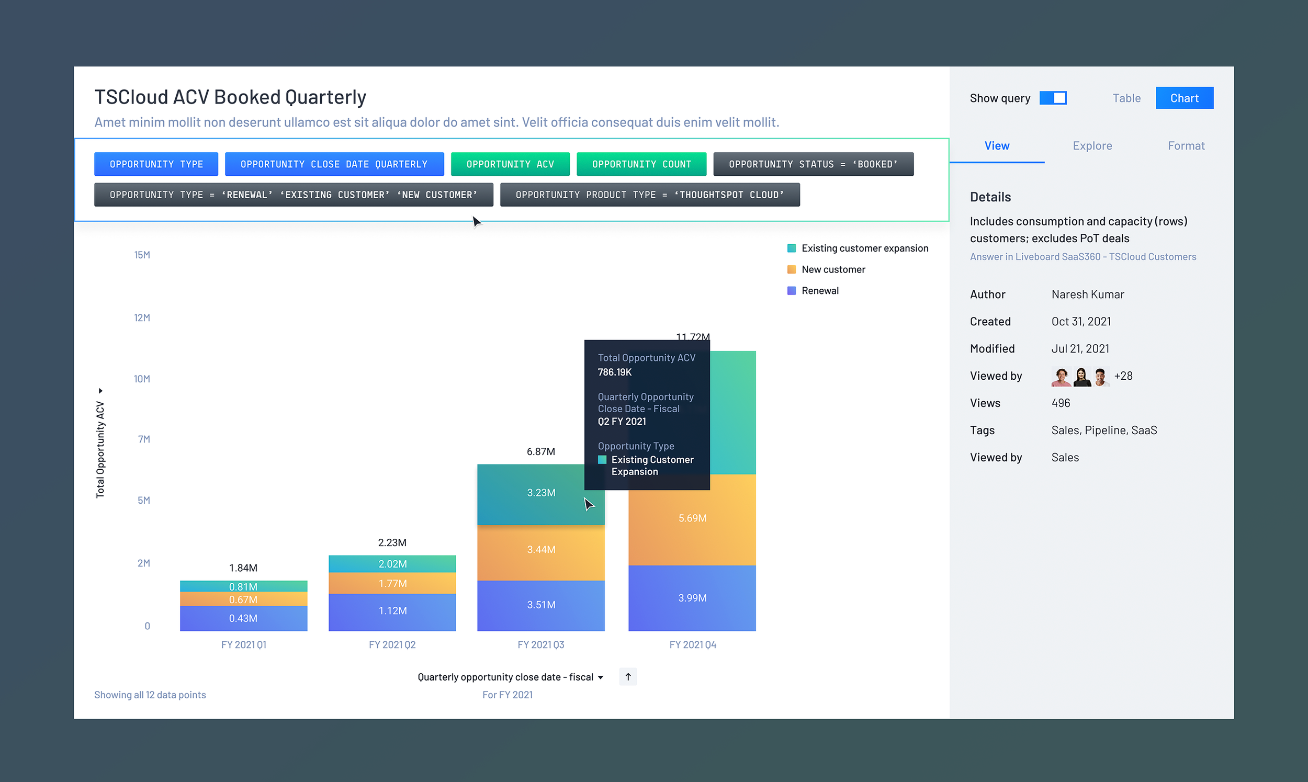Click the Q2 Renewal bar segment 1.12M
Viewport: 1308px width, 782px height.
[x=392, y=612]
